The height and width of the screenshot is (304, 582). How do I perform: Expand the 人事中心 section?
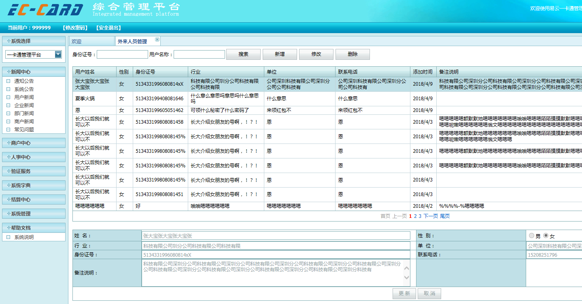click(x=34, y=157)
